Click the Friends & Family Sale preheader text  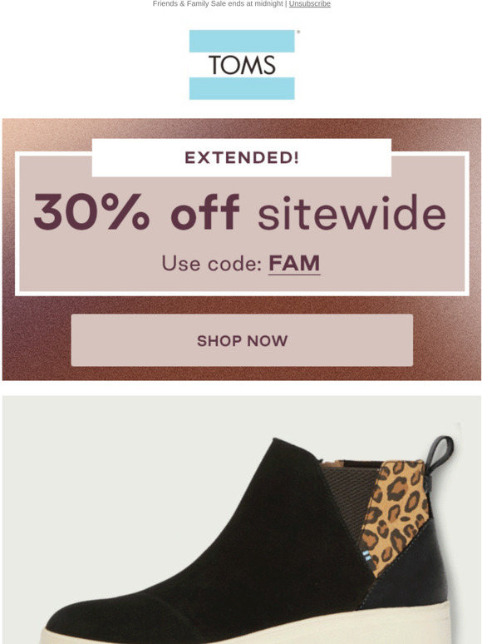tap(218, 3)
